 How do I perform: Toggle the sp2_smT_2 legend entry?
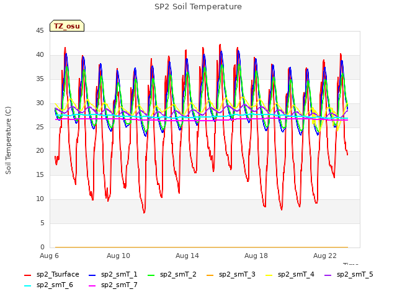pos(172,275)
